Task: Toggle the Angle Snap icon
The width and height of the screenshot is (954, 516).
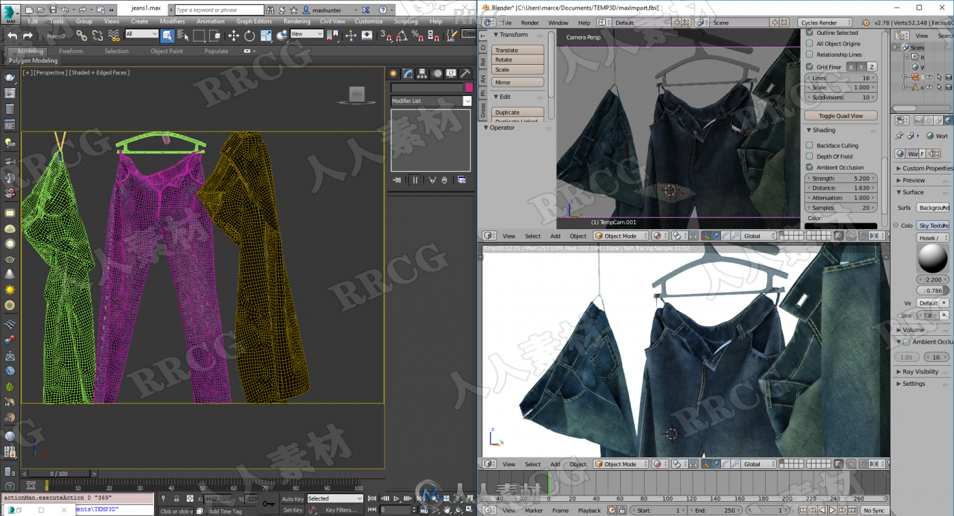Action: [x=402, y=35]
